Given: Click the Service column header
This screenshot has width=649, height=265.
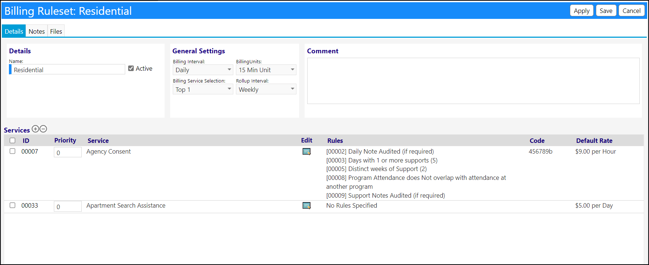Looking at the screenshot, I should 98,141.
